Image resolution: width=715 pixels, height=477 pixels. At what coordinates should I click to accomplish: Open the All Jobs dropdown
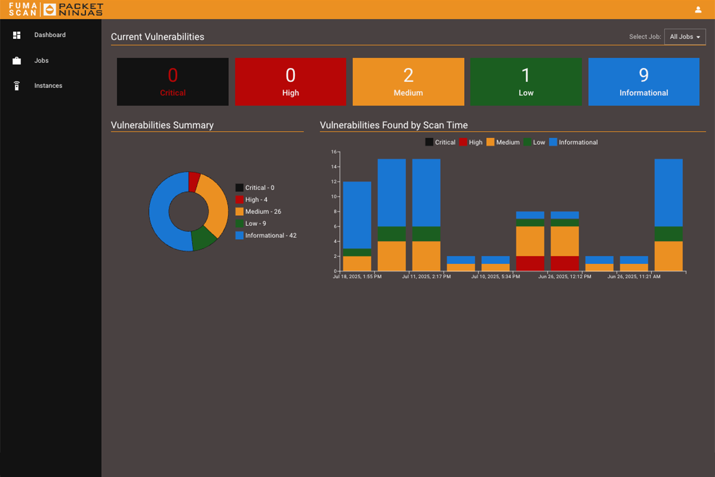(x=685, y=37)
